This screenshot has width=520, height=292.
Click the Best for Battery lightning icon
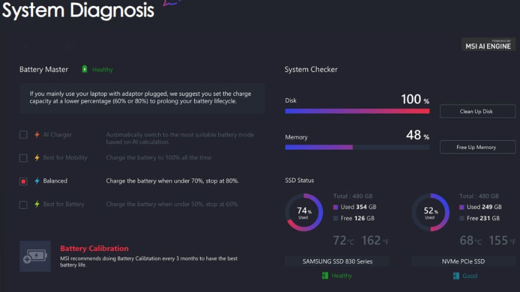[37, 204]
